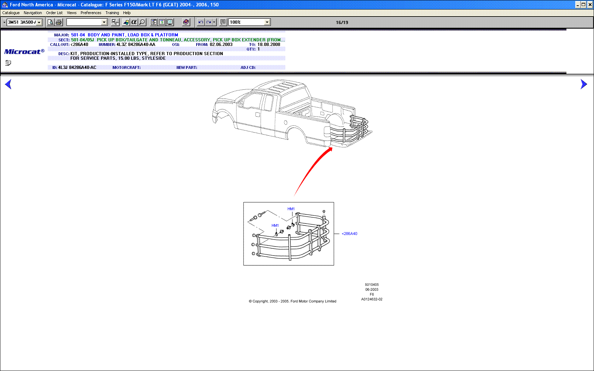Click the upper HM1 callout label in the diagram
Image resolution: width=594 pixels, height=371 pixels.
(291, 209)
